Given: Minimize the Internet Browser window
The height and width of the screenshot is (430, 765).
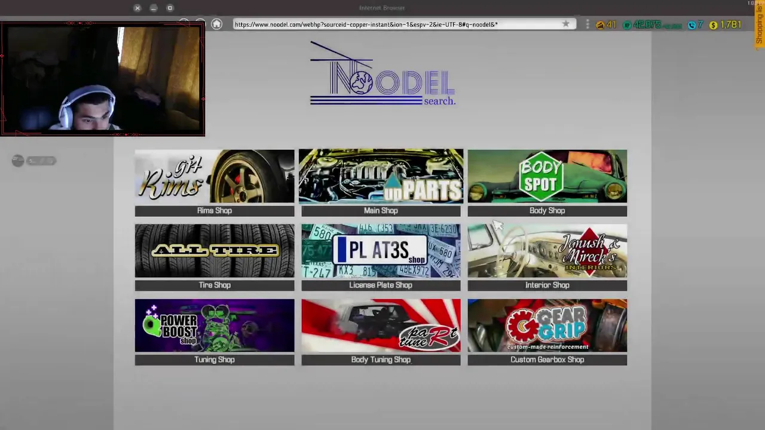Looking at the screenshot, I should pos(154,8).
